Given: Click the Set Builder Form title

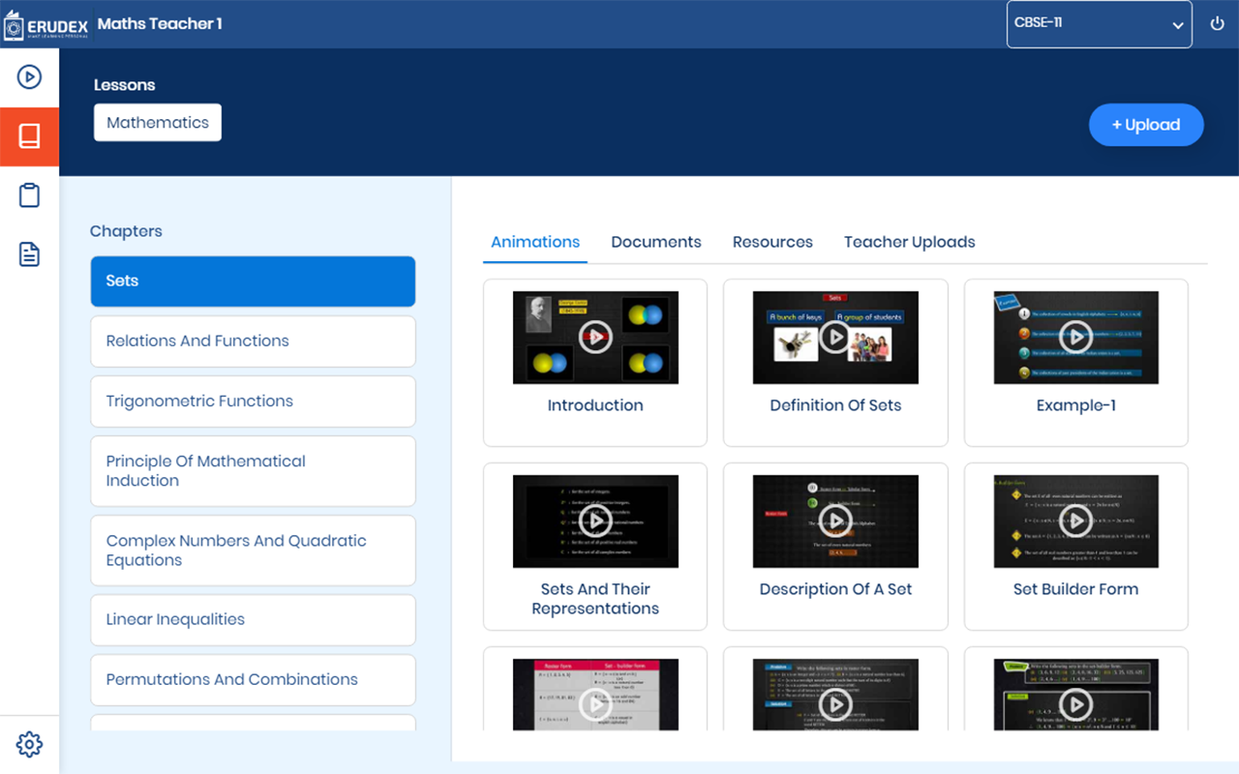Looking at the screenshot, I should tap(1075, 589).
